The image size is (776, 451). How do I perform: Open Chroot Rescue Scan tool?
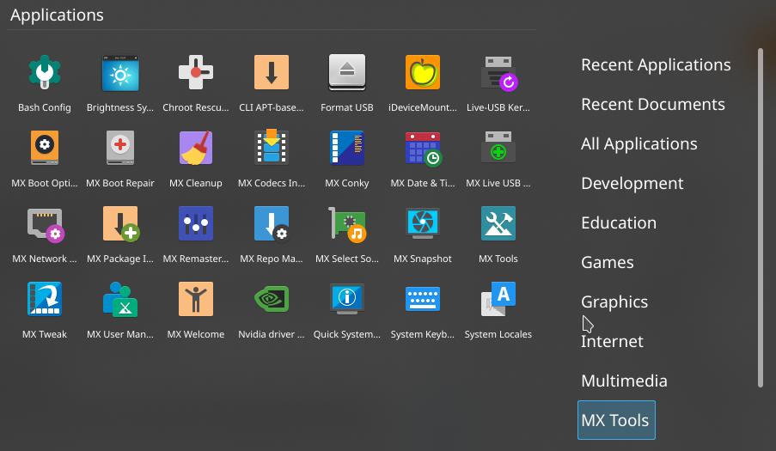(196, 72)
